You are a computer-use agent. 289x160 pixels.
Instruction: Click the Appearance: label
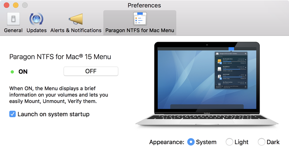[166, 142]
